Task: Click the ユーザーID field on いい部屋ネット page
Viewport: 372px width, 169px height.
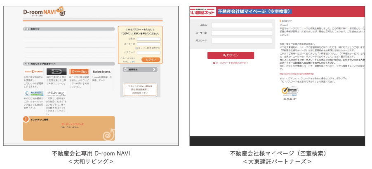Action: 242,33
